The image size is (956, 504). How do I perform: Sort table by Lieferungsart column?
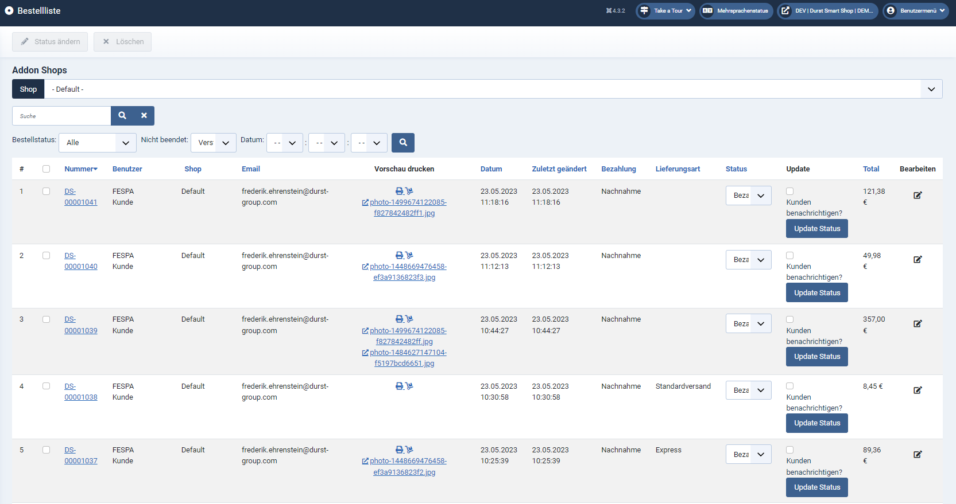pyautogui.click(x=678, y=169)
